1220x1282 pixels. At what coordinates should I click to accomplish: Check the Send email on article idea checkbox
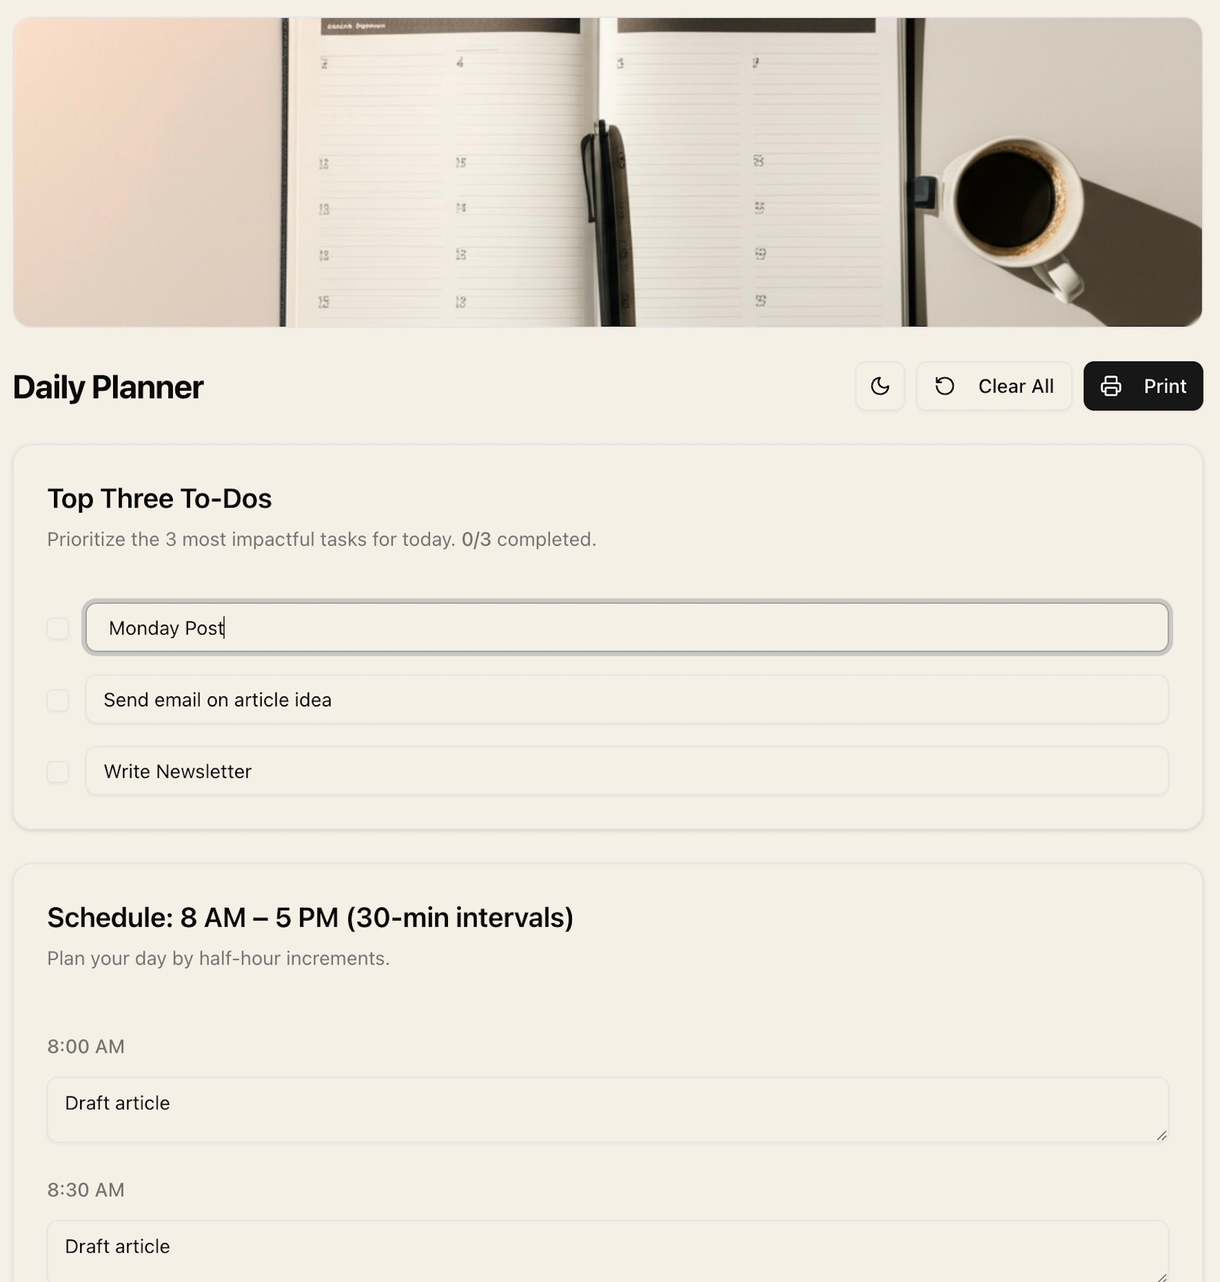tap(58, 700)
